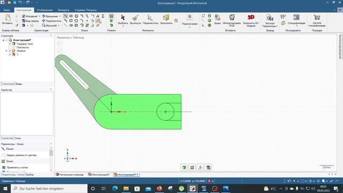
Task: Click the Переместить orientation button
Action: [51, 21]
